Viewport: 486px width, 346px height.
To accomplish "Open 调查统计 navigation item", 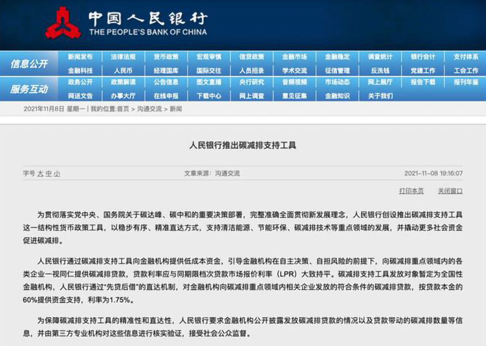I will [x=380, y=57].
